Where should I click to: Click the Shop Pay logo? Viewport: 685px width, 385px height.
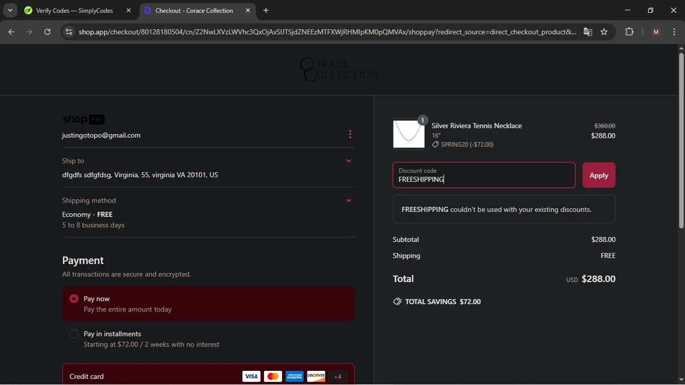tap(84, 119)
